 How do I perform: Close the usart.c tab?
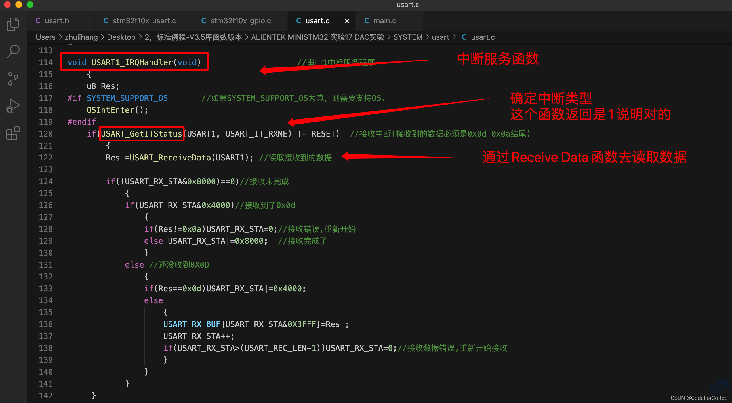(x=347, y=21)
